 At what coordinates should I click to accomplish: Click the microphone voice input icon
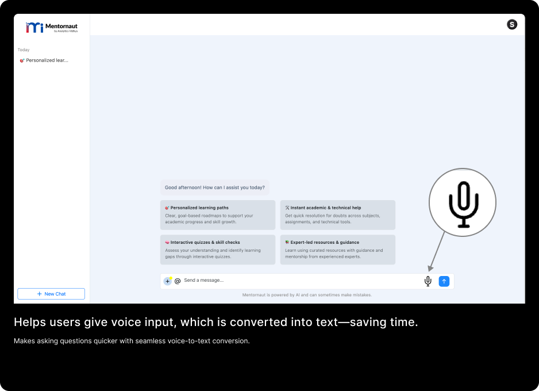[428, 281]
